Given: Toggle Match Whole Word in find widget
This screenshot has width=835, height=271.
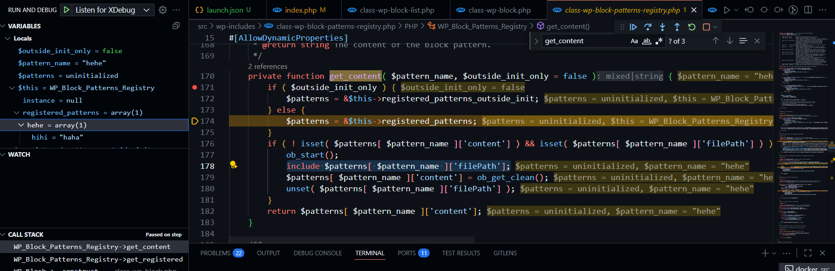Looking at the screenshot, I should point(647,41).
